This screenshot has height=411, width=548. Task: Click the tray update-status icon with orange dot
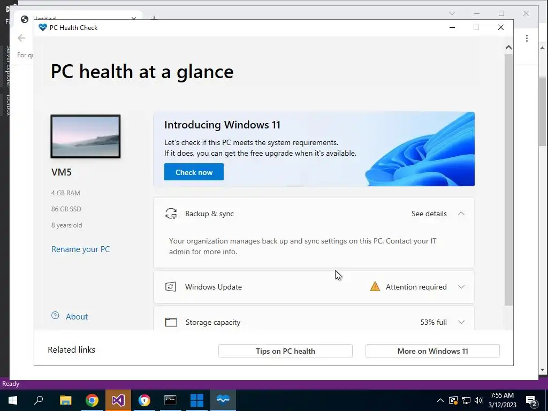(x=453, y=400)
